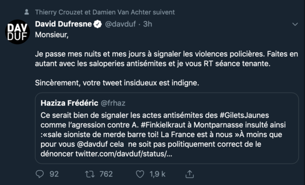
Task: Click the verified badge next to David Dufresne
Action: click(98, 24)
